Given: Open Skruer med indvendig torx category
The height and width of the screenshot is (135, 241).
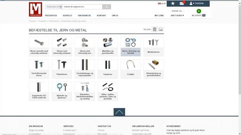Looking at the screenshot, I should tap(85, 46).
